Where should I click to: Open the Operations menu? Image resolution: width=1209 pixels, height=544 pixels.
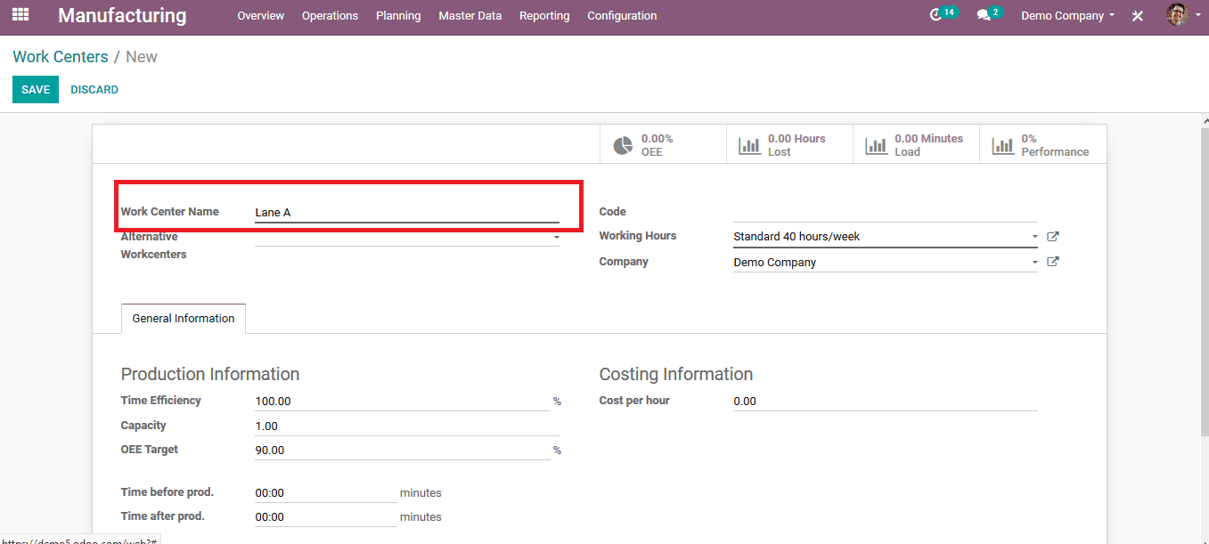tap(330, 15)
